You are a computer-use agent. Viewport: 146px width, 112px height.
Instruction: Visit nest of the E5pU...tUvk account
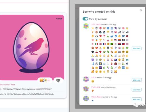point(136,90)
